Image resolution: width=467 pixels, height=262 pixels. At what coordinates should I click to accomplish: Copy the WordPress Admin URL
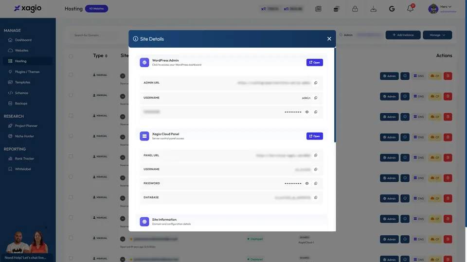point(316,83)
